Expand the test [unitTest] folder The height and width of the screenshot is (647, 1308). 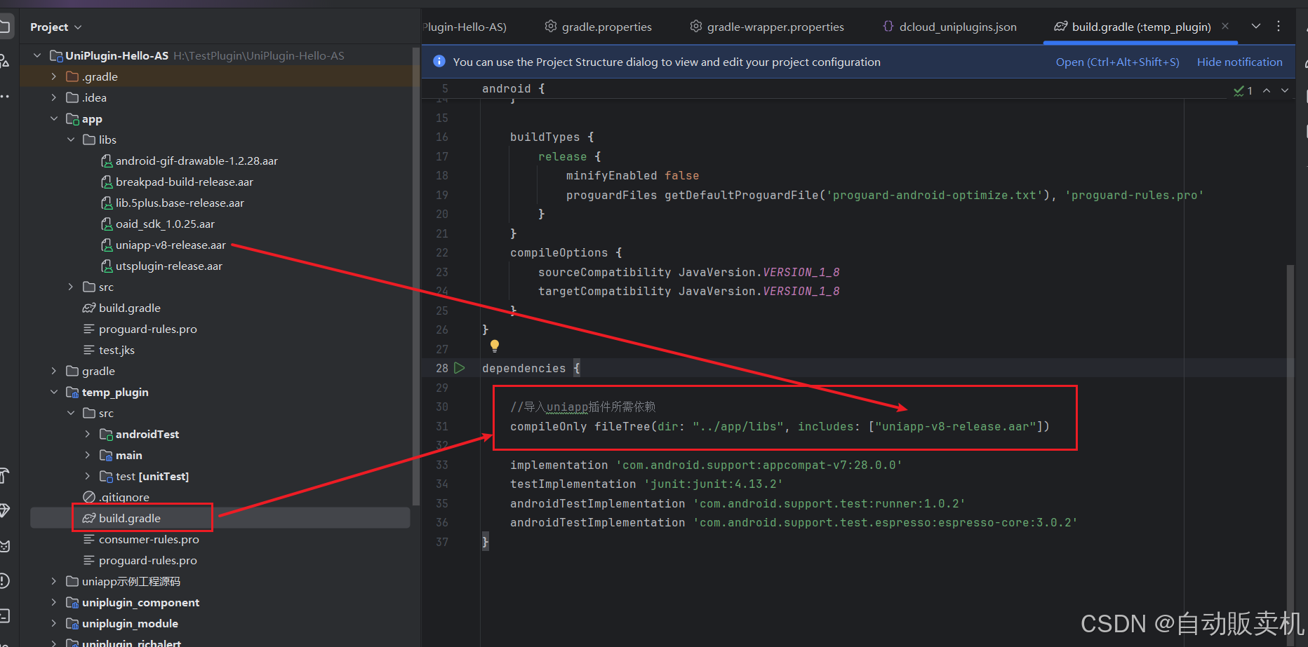click(88, 476)
